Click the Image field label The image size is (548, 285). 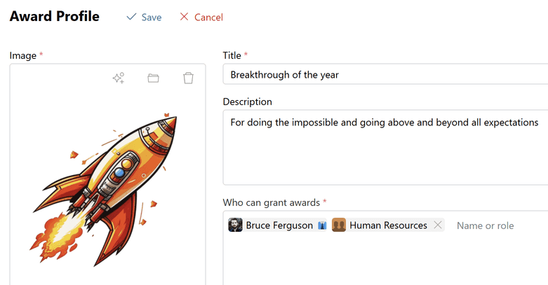pyautogui.click(x=23, y=55)
